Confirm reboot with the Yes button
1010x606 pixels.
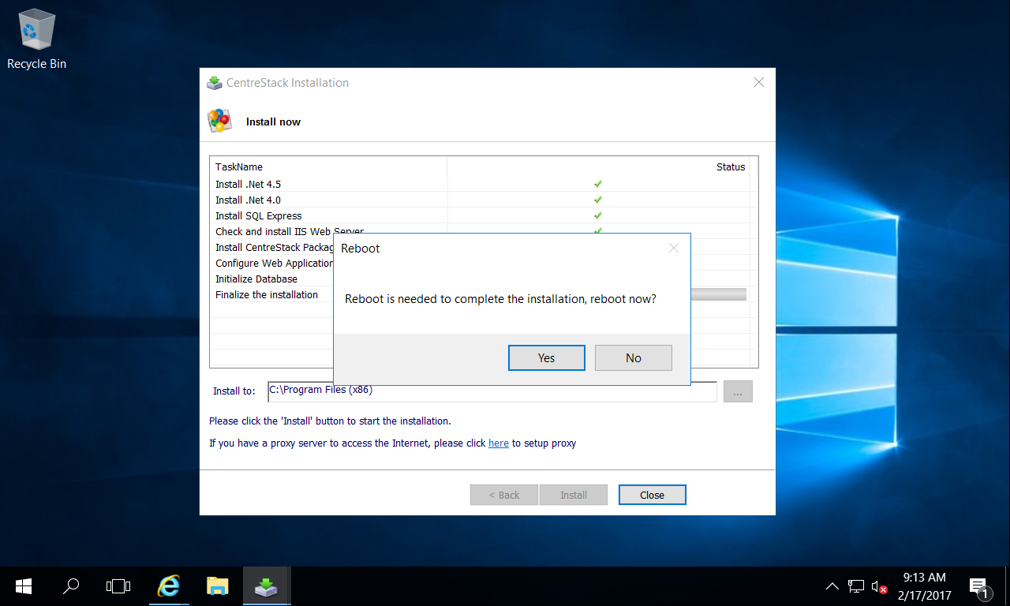click(x=546, y=357)
